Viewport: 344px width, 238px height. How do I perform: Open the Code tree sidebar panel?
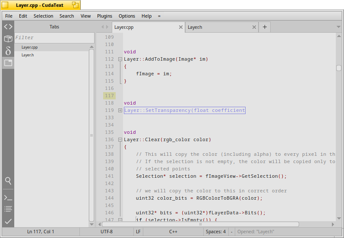(x=8, y=27)
